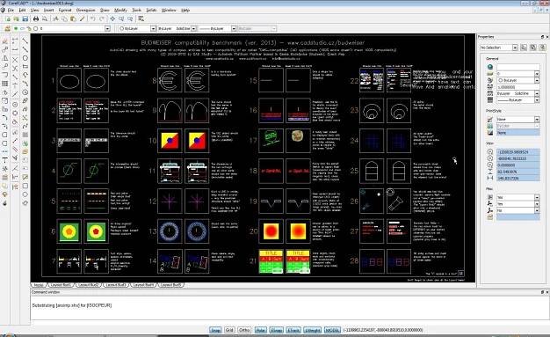
Task: Open the Layers Manager icon
Action: [x=7, y=28]
